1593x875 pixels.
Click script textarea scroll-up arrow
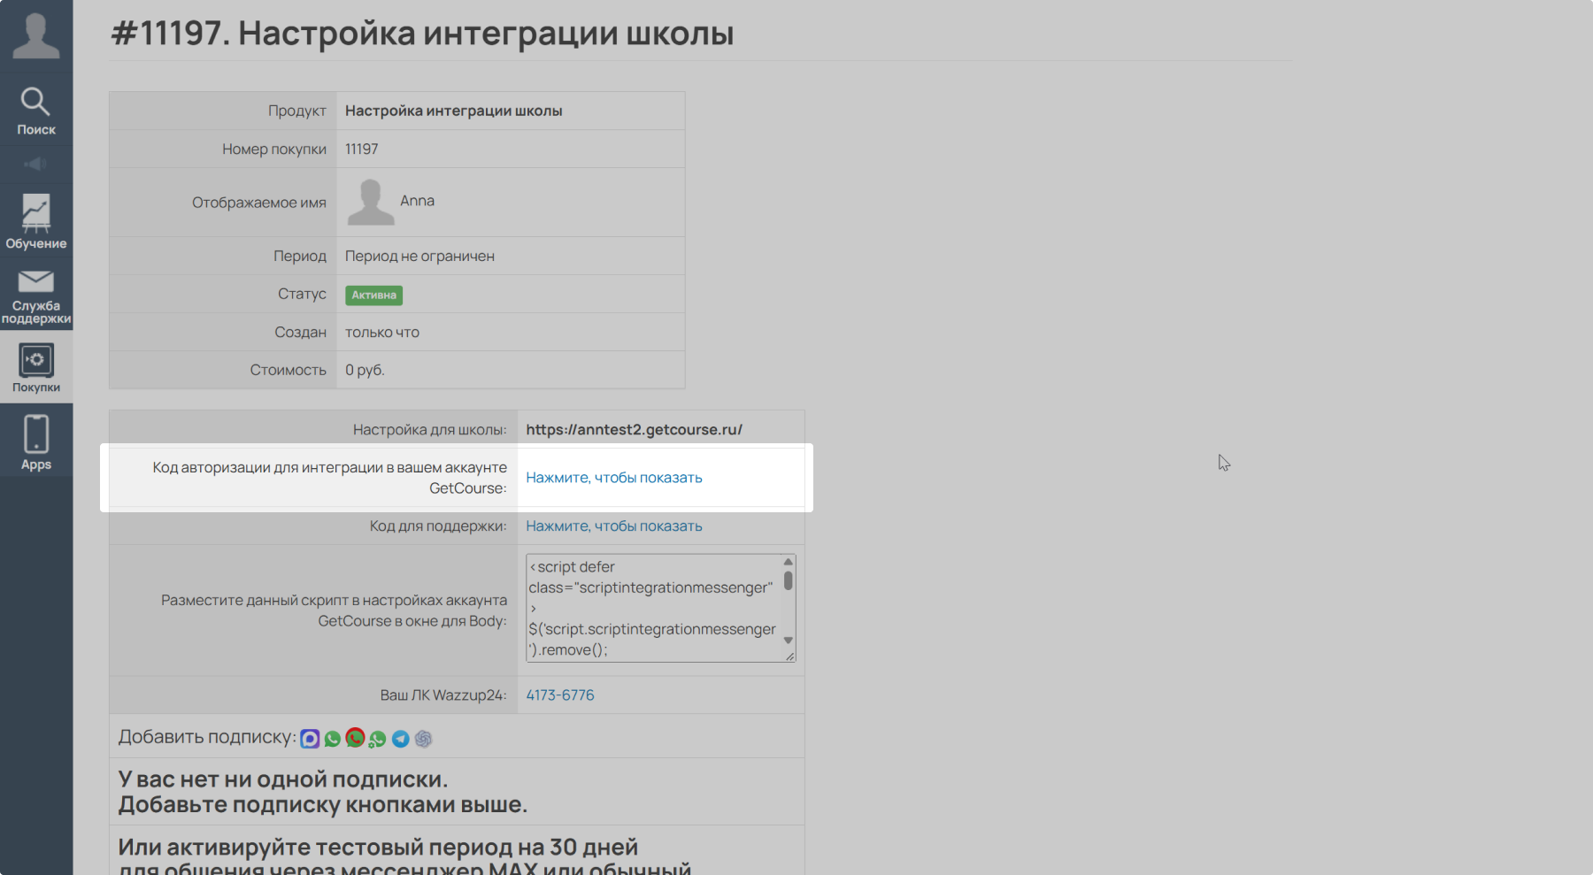(x=789, y=562)
